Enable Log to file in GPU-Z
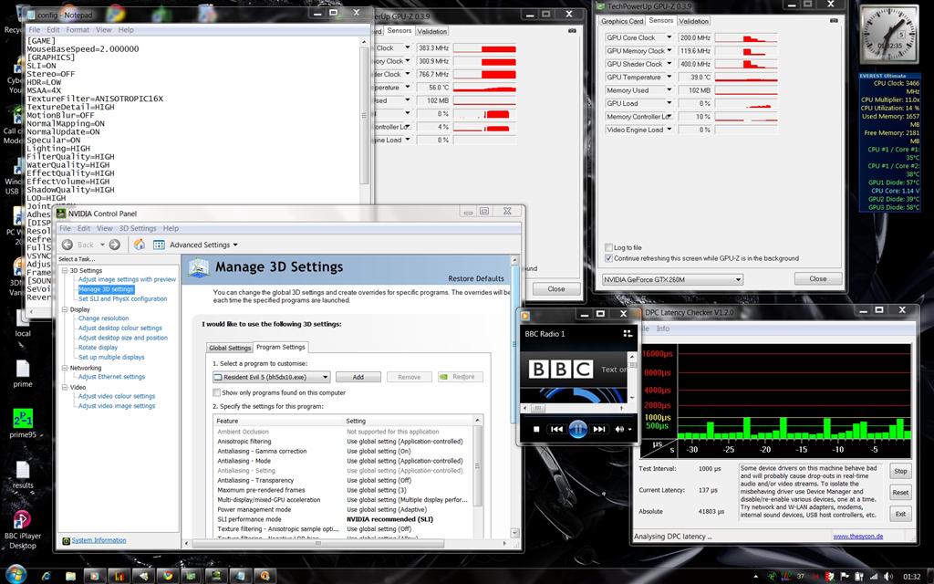The height and width of the screenshot is (584, 934). click(608, 247)
